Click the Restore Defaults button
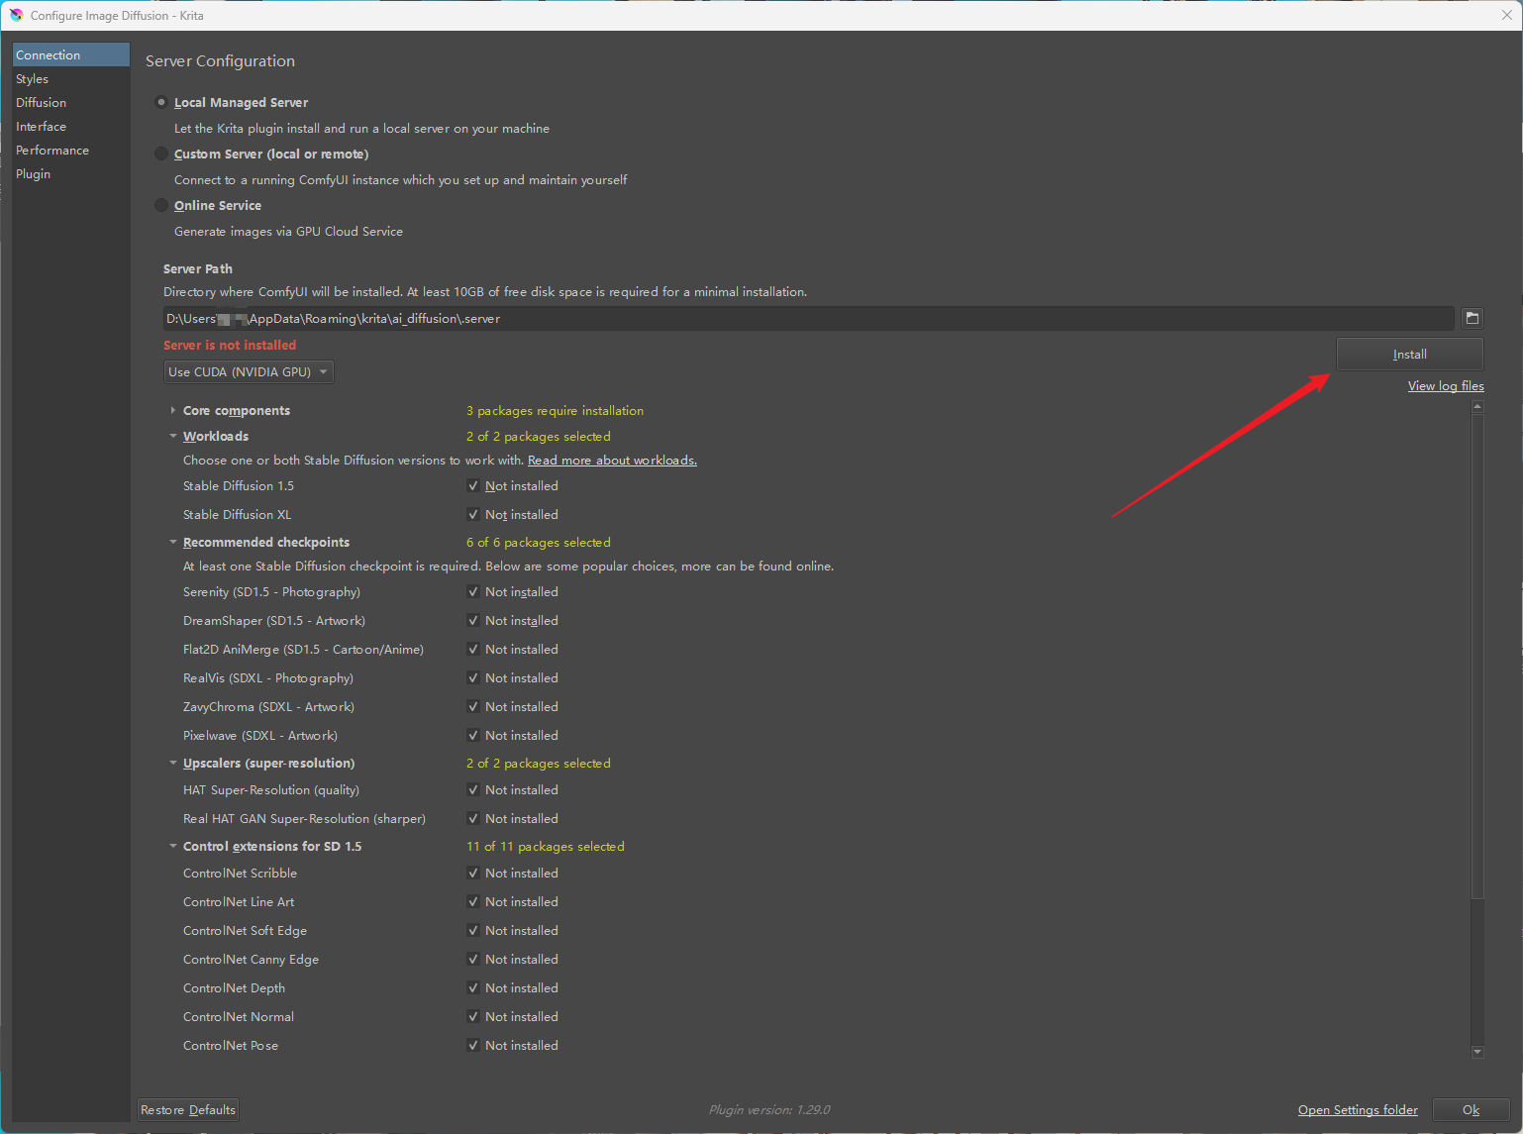 pos(188,1110)
